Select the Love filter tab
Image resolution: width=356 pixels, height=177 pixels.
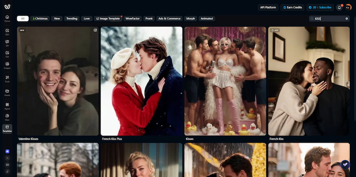pos(87,19)
